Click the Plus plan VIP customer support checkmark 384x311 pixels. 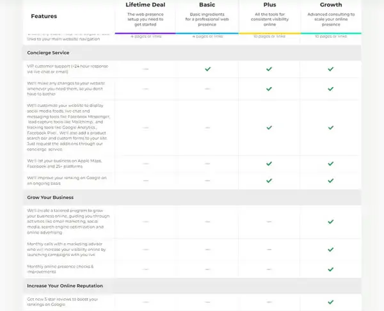pos(269,69)
